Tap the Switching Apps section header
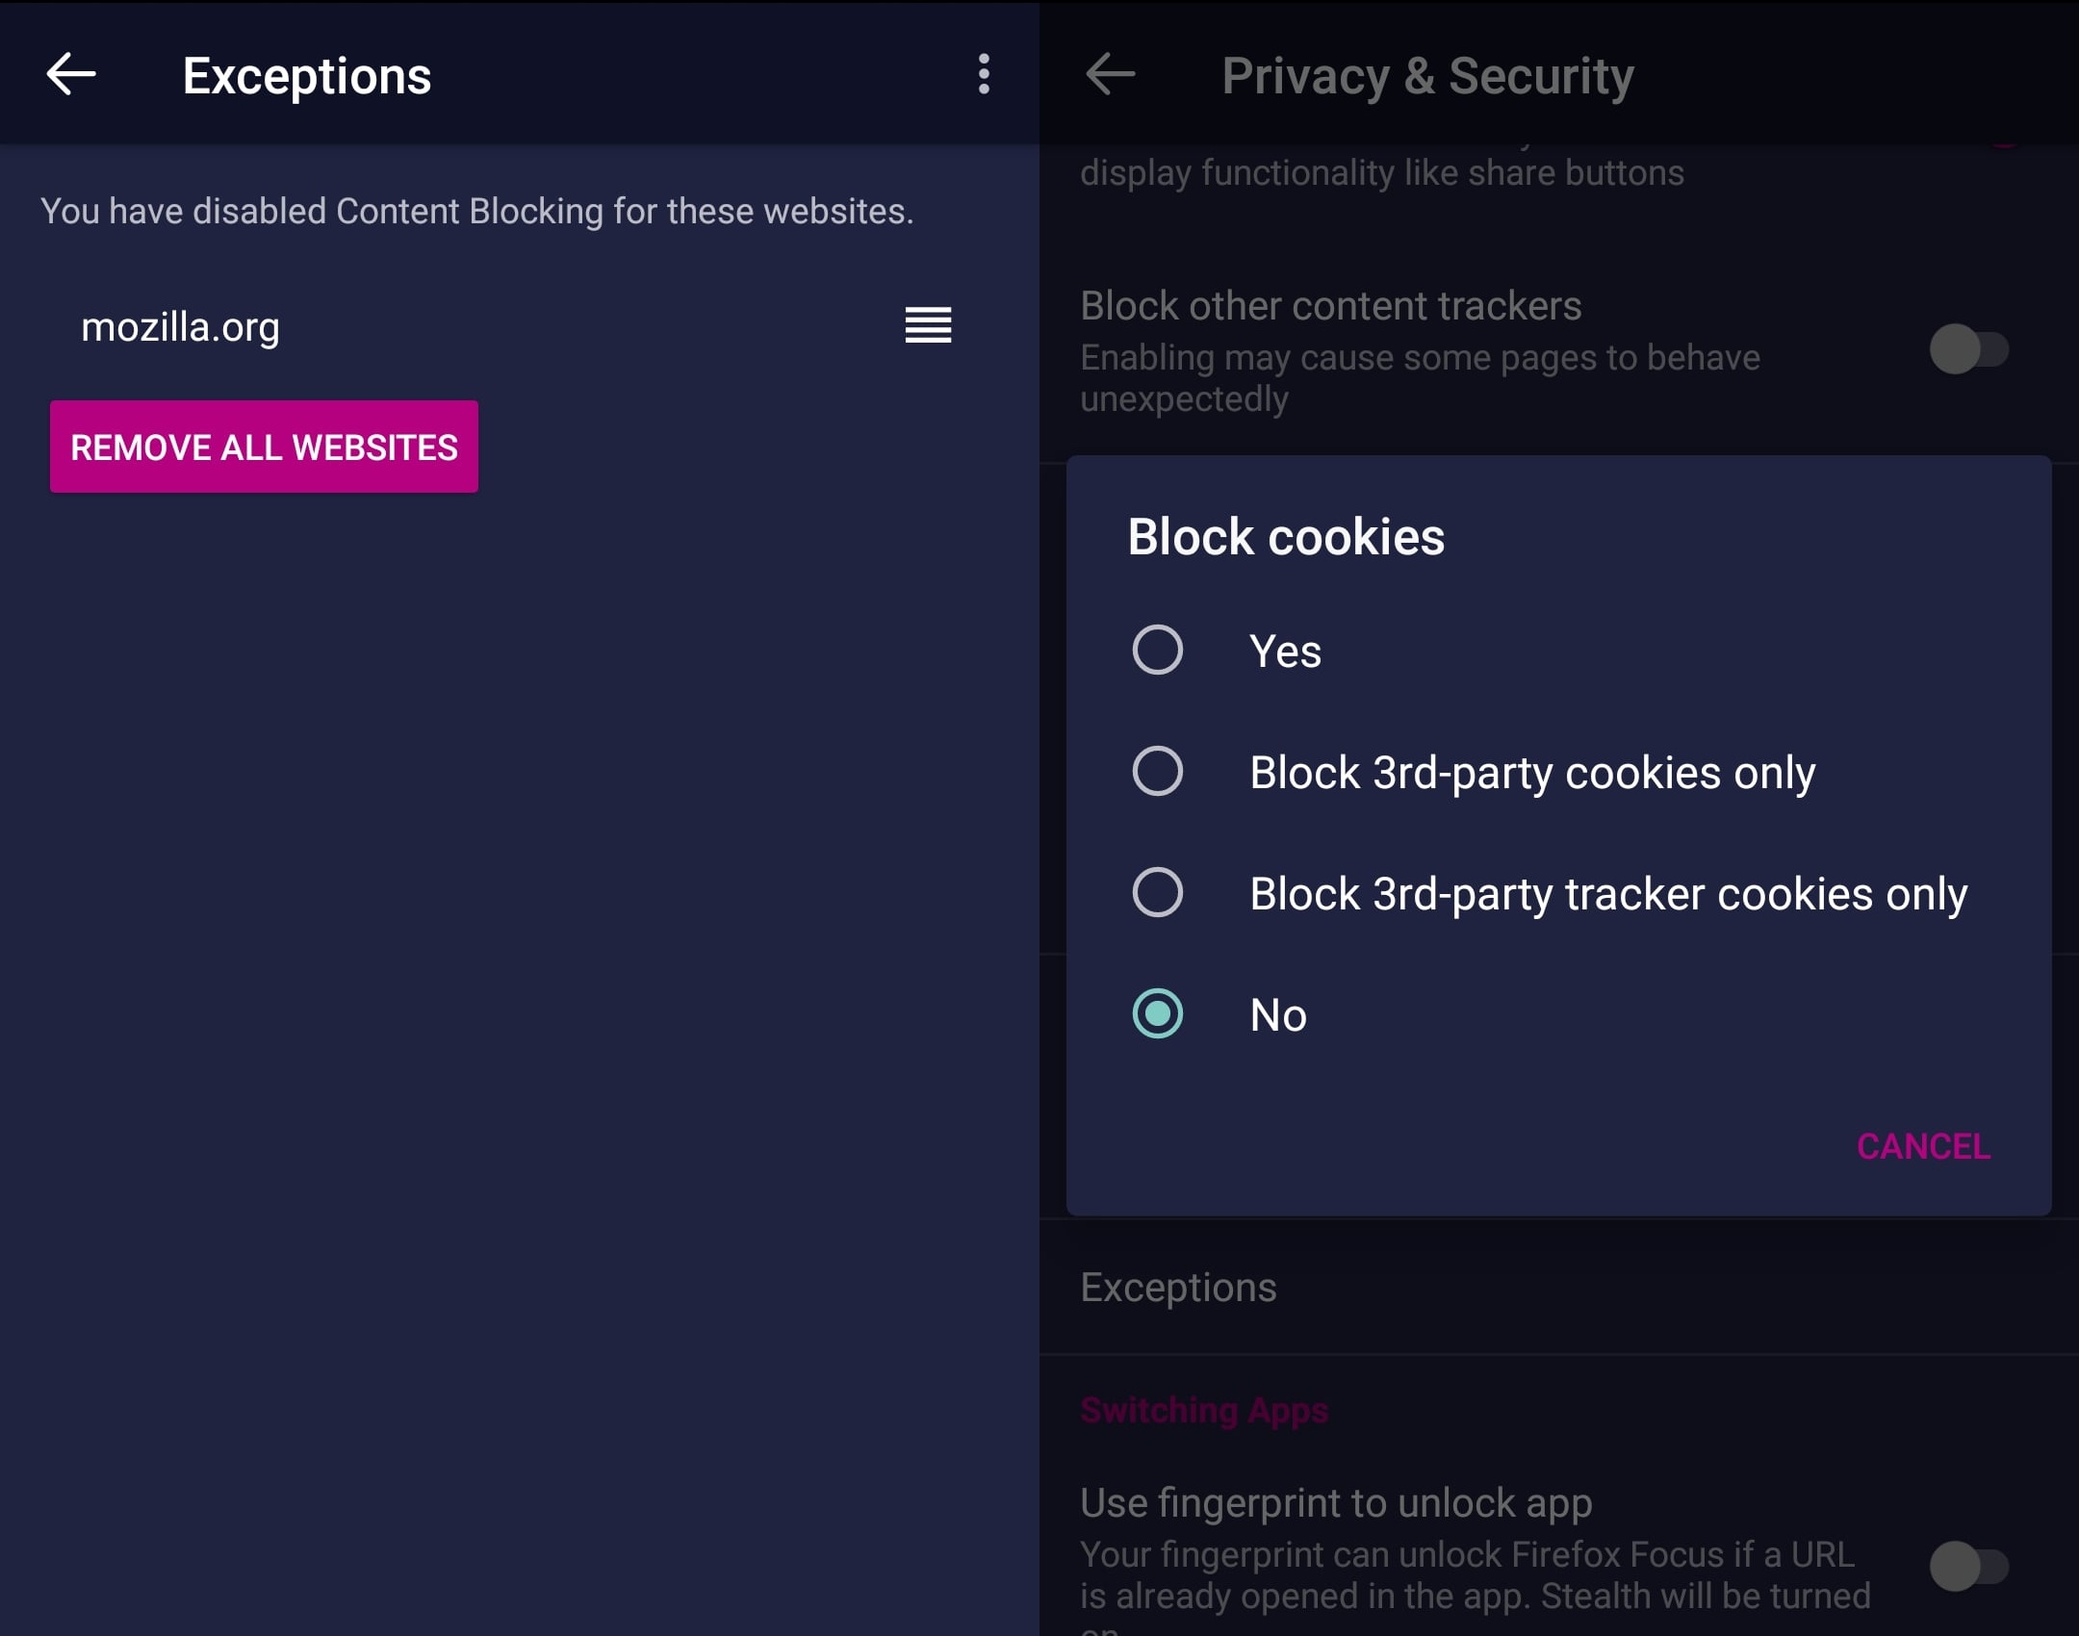2079x1636 pixels. (1203, 1411)
